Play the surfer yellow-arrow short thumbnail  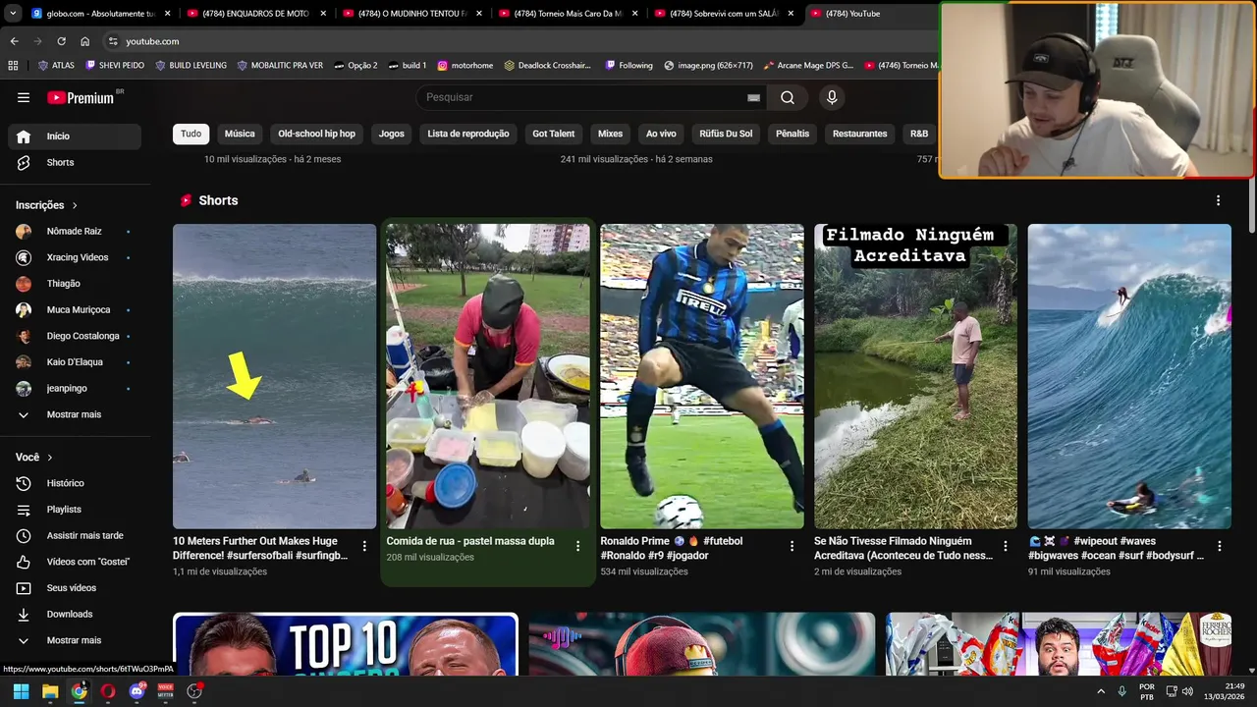(274, 376)
